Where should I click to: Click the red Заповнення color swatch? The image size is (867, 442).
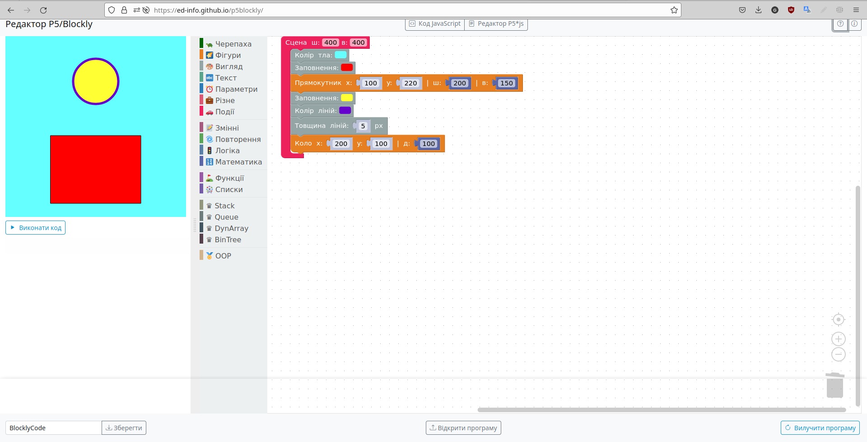click(x=347, y=67)
